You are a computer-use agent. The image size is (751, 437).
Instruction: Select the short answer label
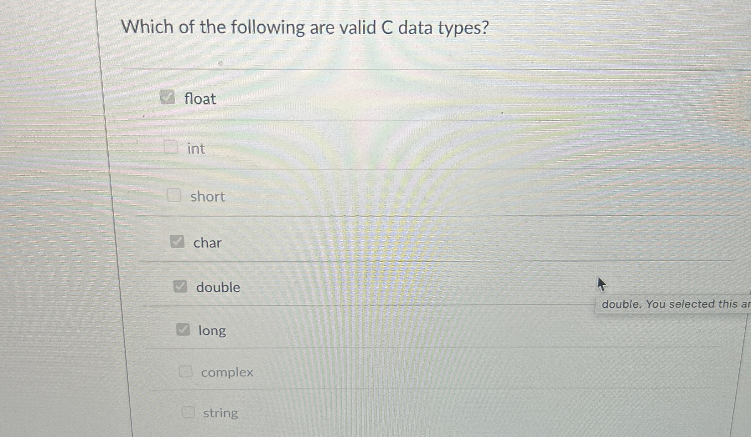(x=208, y=196)
